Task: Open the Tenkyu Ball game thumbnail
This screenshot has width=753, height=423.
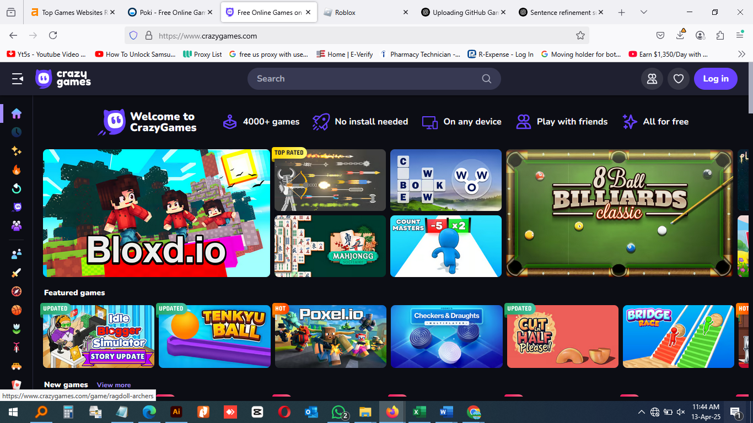Action: [x=214, y=337]
